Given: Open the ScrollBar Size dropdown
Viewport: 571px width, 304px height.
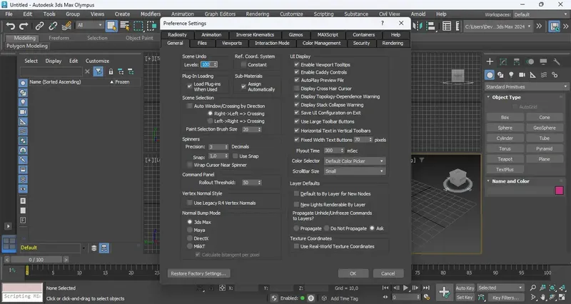Looking at the screenshot, I should 354,171.
